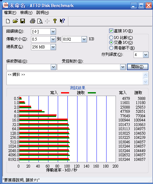
Task: Open the 8192 transfer size end dropdown
Action: click(84, 39)
